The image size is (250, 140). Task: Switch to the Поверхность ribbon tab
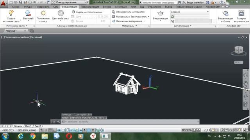(43, 7)
